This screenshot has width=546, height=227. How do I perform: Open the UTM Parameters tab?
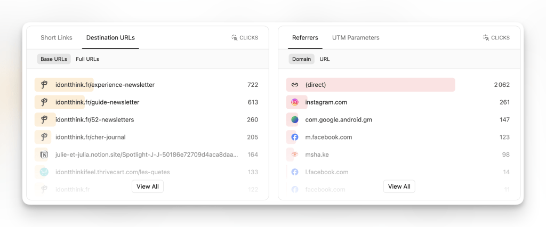coord(356,38)
